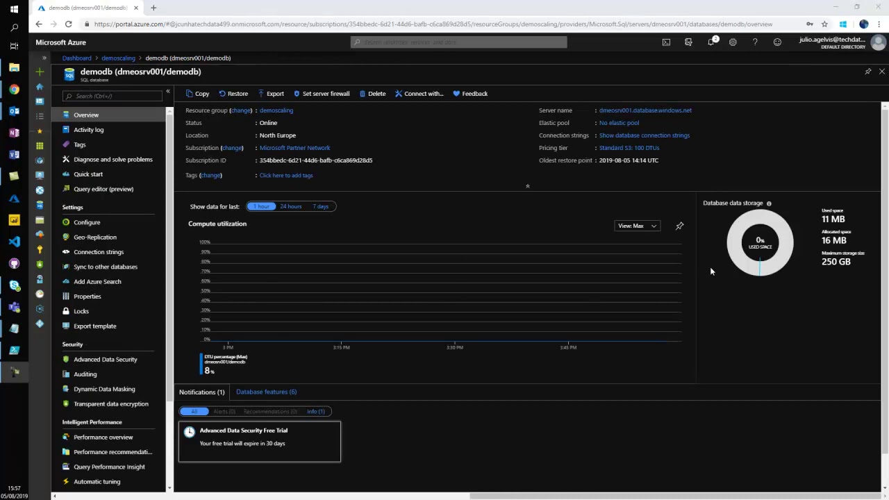Click Export in the command bar
The width and height of the screenshot is (889, 500).
coord(271,94)
